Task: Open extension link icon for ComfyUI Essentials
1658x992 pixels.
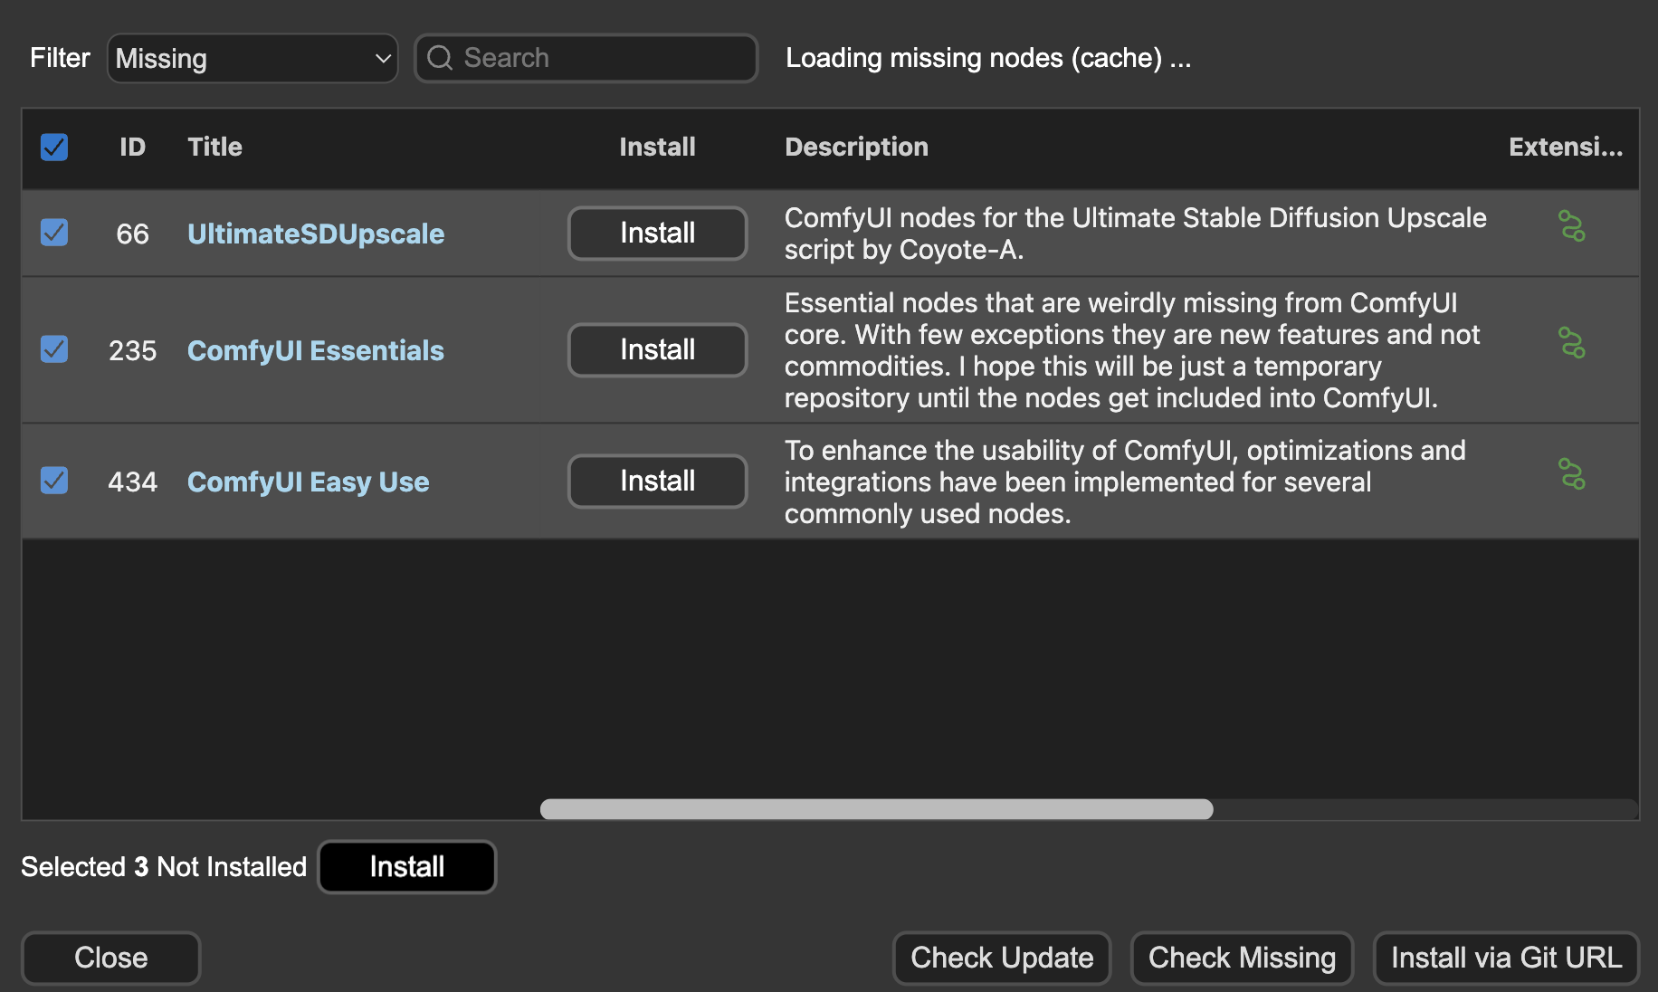Action: (x=1572, y=343)
